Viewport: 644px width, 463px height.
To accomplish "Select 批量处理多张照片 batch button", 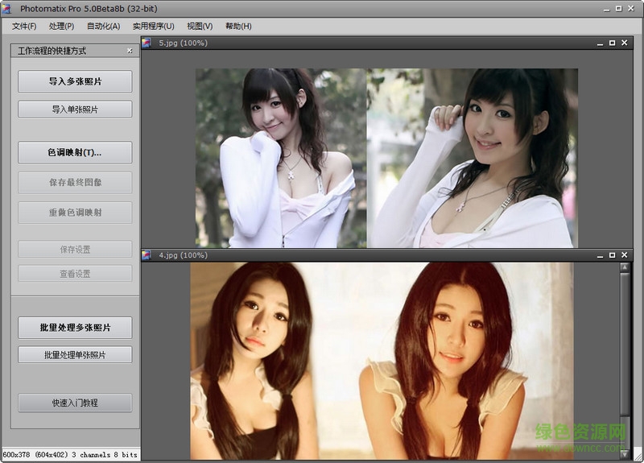I will click(x=75, y=328).
